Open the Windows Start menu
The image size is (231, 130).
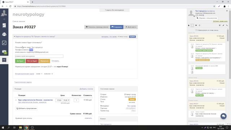[x=3, y=127]
